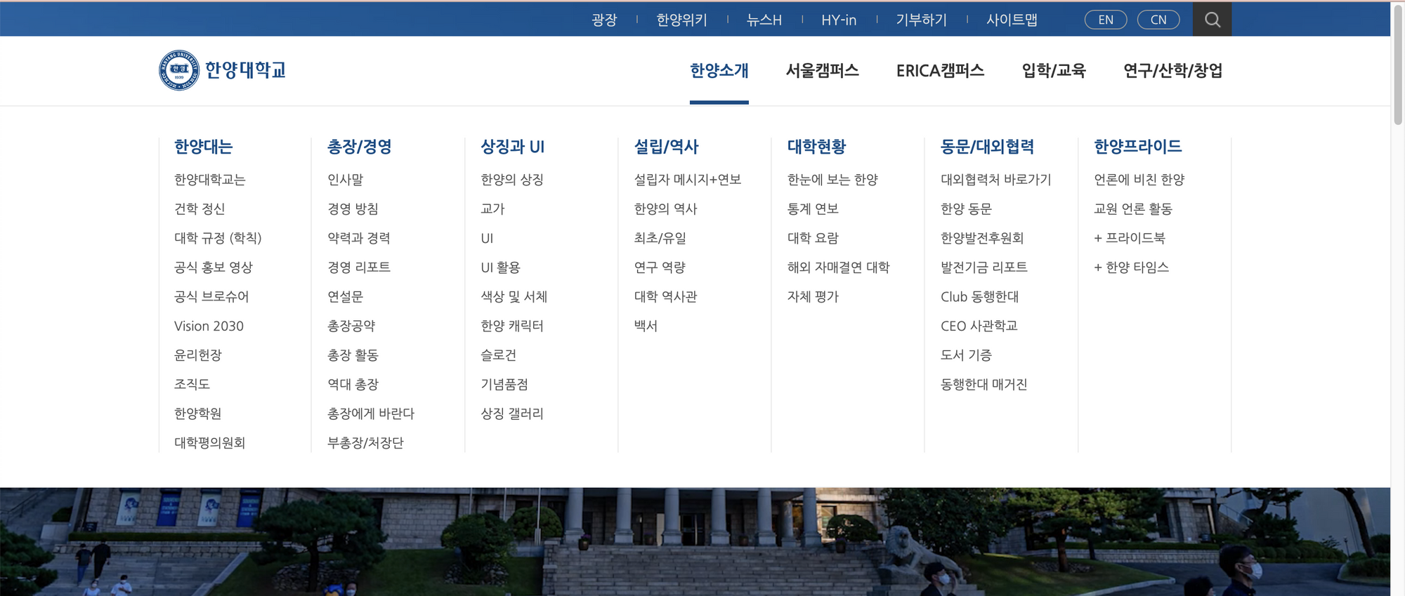The width and height of the screenshot is (1405, 596).
Task: Open 대학평의원회 link
Action: click(x=209, y=443)
